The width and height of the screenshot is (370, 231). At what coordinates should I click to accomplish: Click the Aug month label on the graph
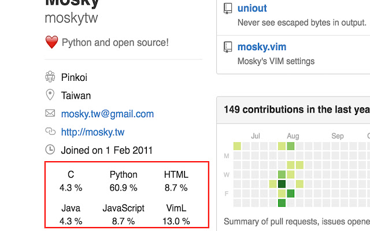[293, 136]
